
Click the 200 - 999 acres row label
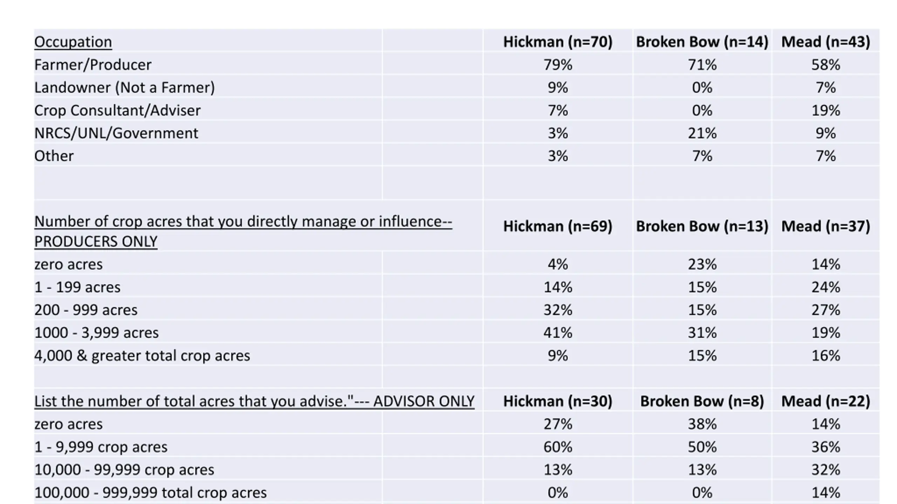(86, 310)
